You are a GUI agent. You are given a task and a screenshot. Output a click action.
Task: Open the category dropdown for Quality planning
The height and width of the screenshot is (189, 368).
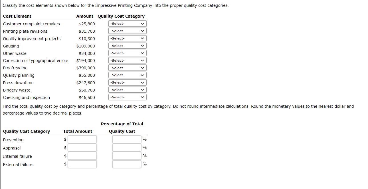[x=127, y=75]
